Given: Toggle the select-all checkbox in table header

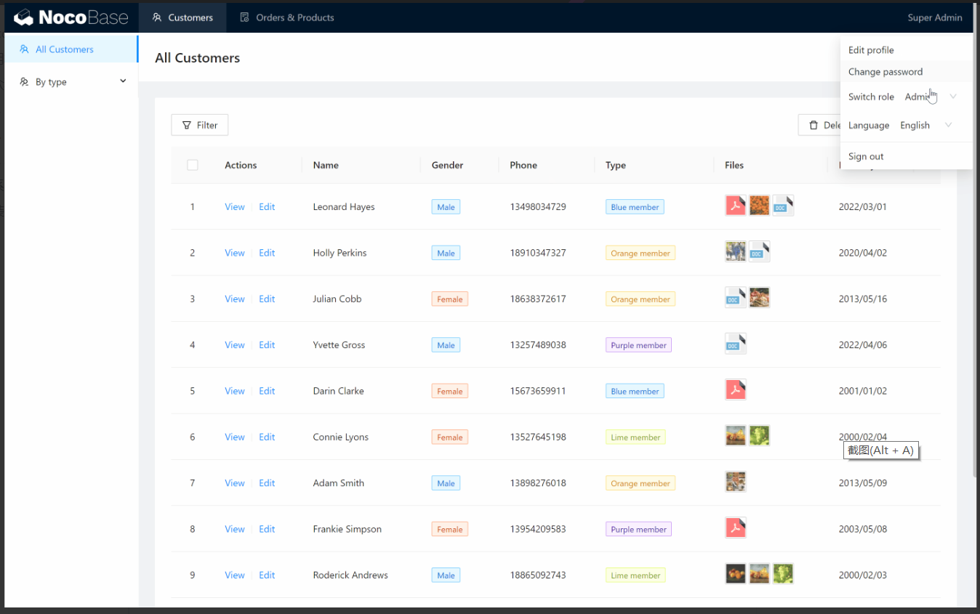Looking at the screenshot, I should click(x=193, y=165).
